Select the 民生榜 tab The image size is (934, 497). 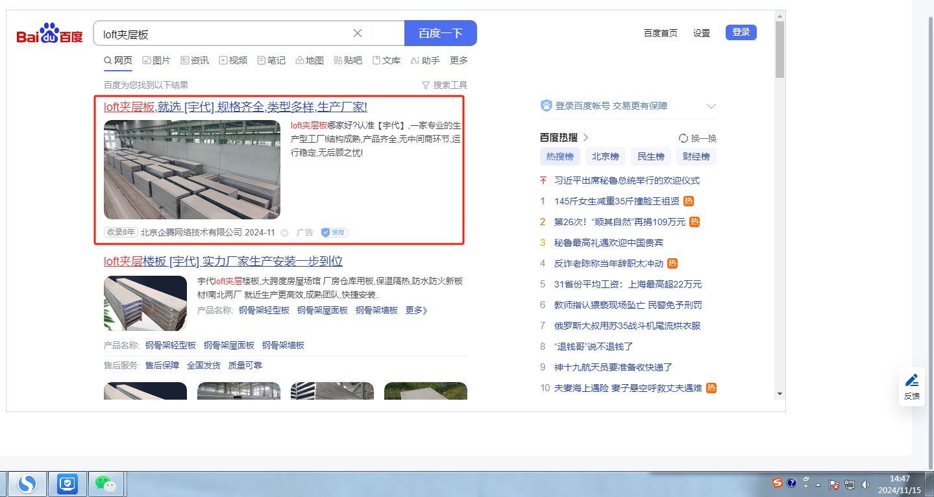pos(651,156)
